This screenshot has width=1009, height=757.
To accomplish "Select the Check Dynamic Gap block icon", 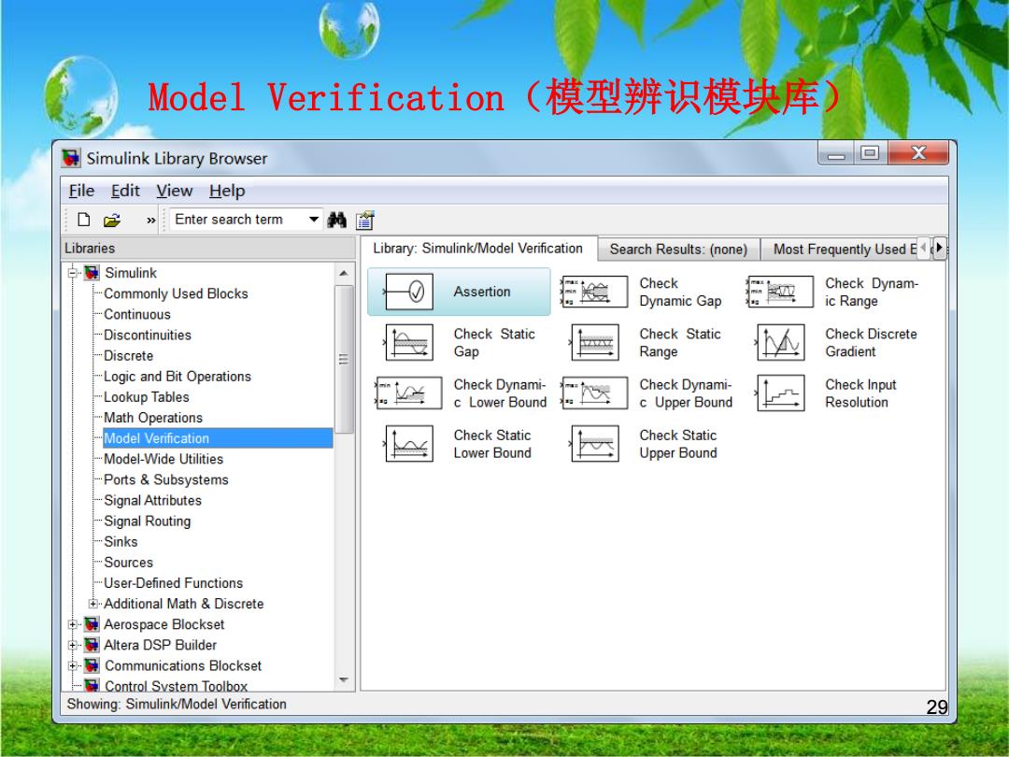I will [594, 292].
